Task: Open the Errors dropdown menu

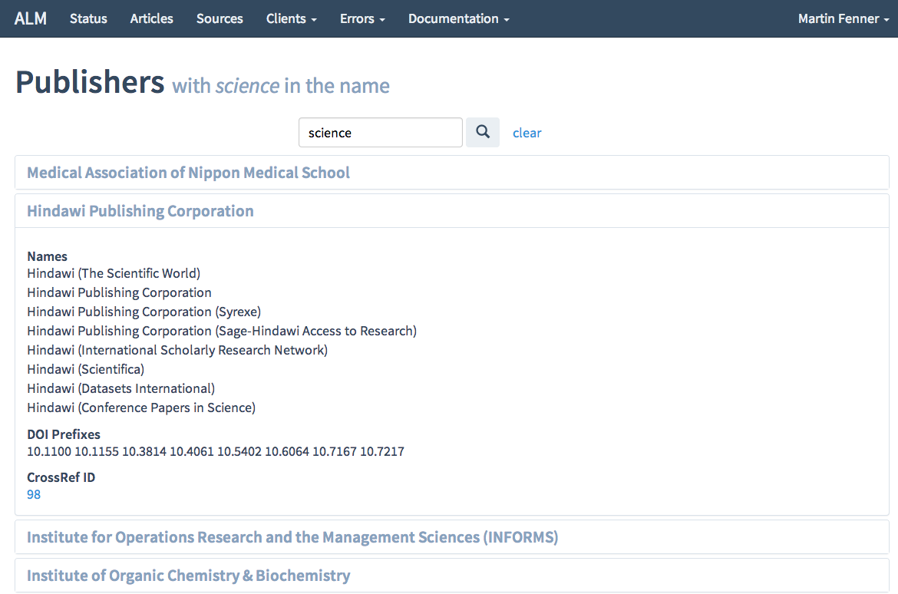Action: pos(362,18)
